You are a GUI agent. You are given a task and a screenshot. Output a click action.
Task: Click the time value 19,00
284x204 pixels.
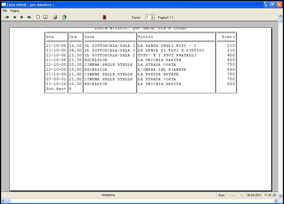[x=75, y=50]
